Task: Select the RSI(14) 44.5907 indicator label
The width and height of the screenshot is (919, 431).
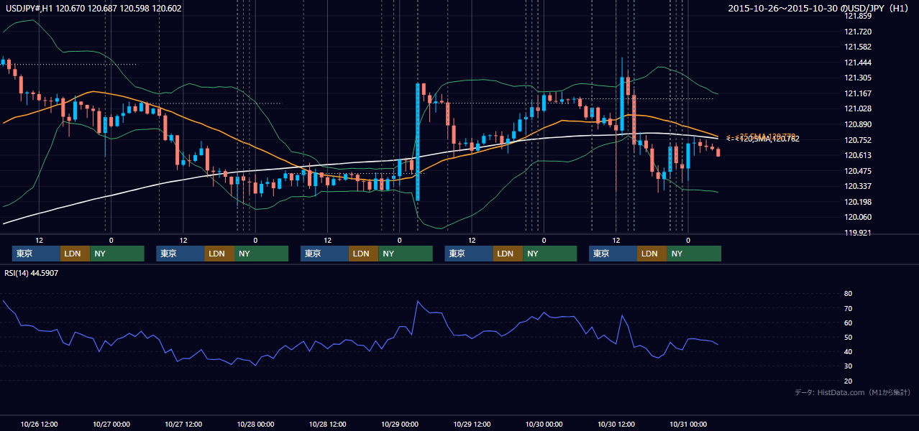Action: 32,273
